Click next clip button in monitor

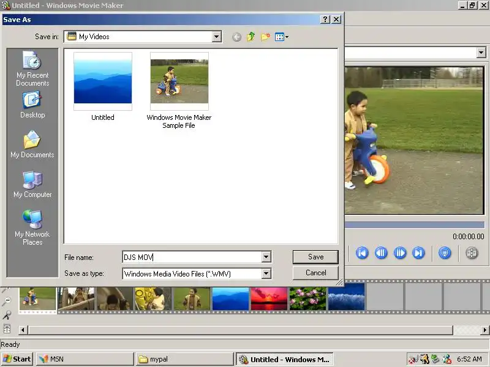[x=419, y=253]
